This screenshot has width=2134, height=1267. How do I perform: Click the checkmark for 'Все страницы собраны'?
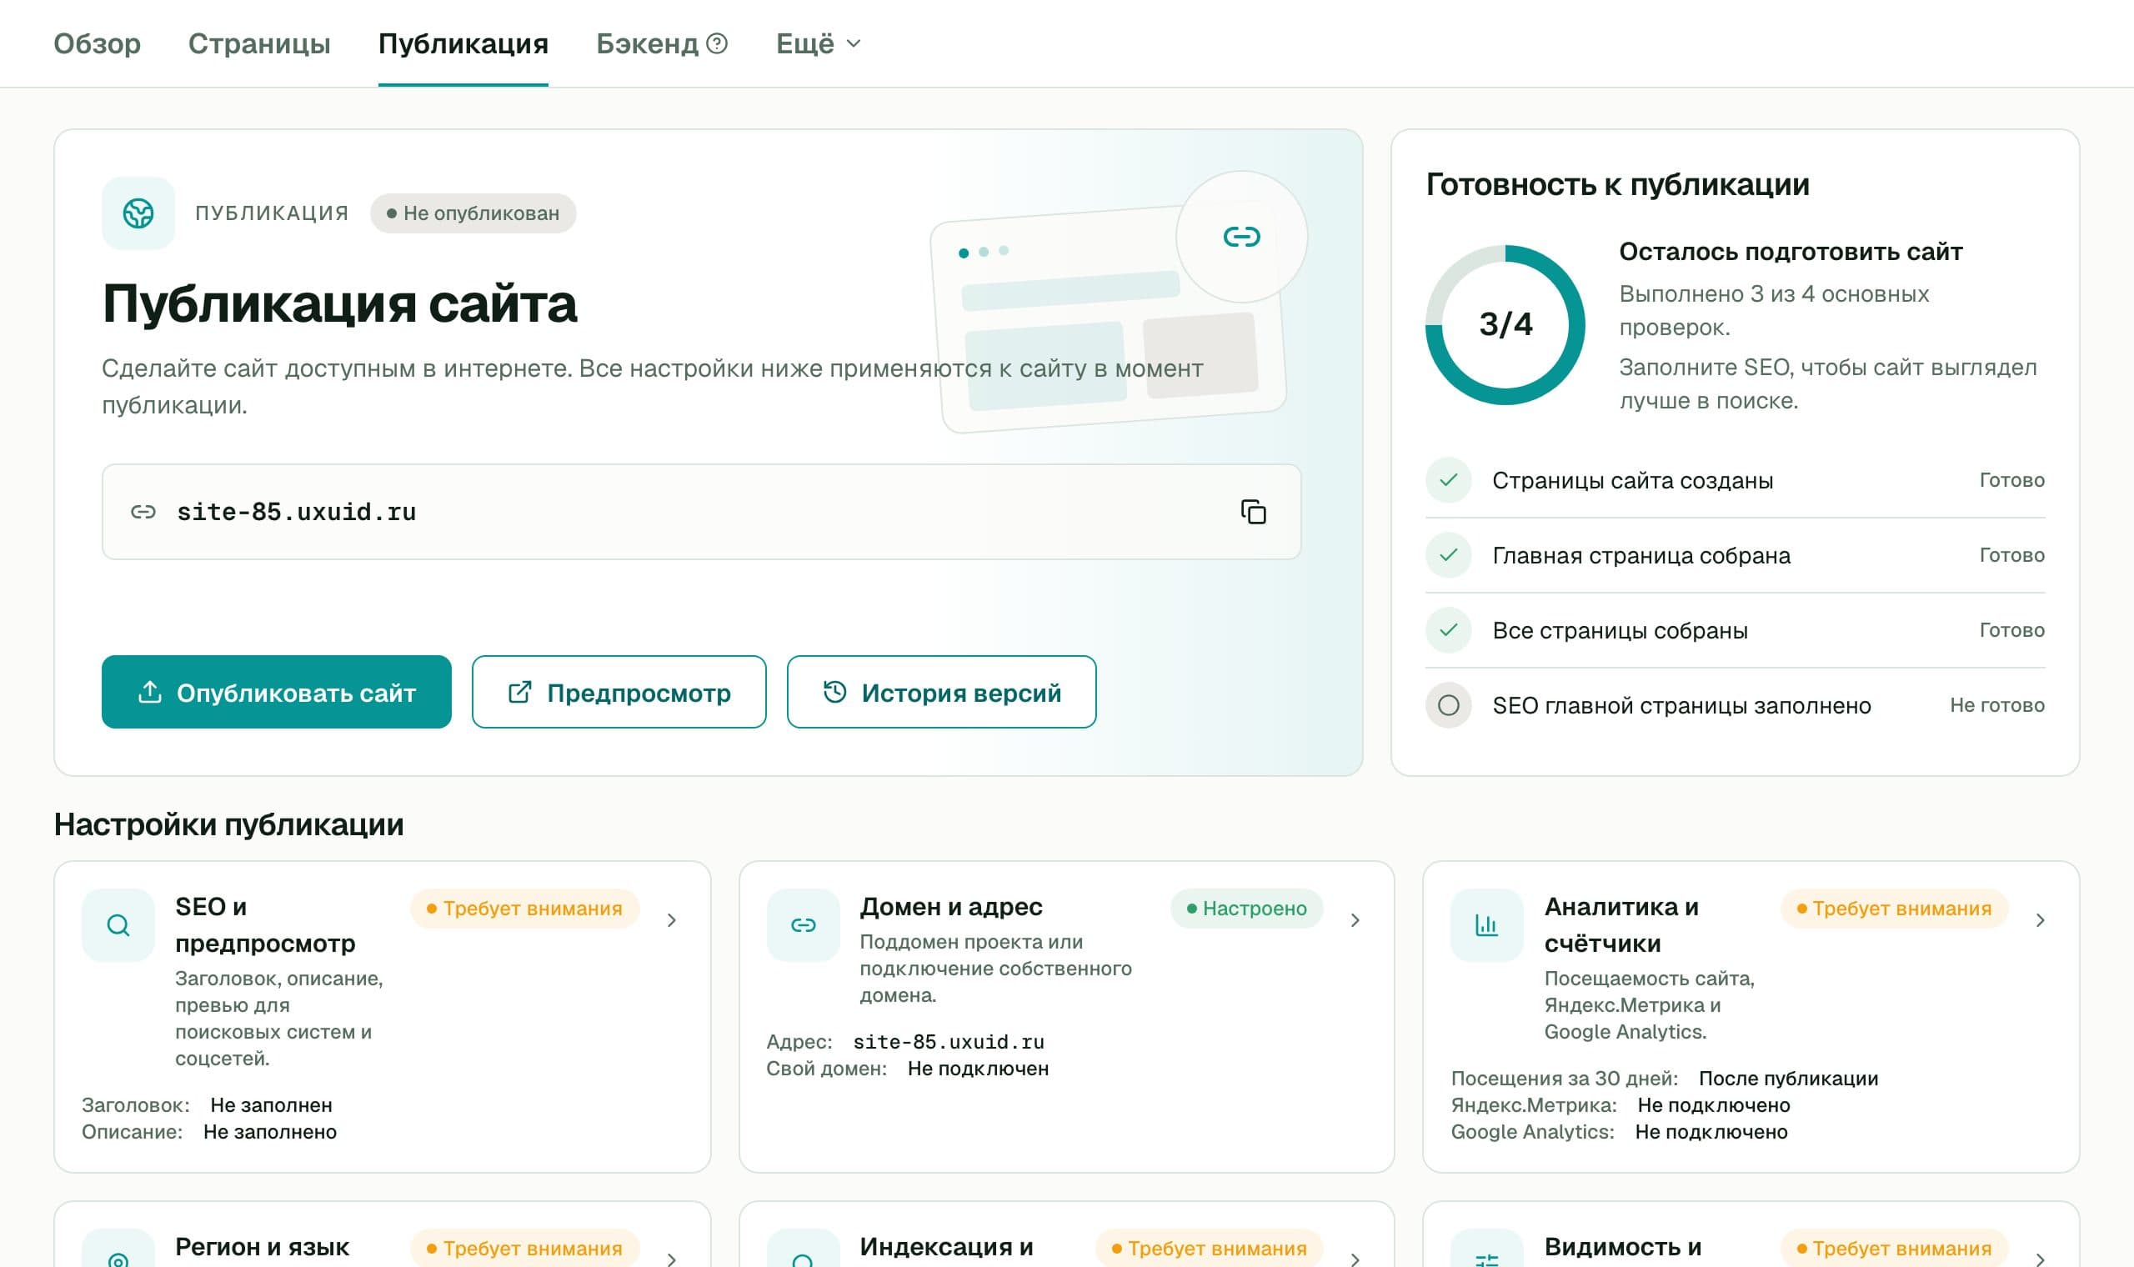point(1449,630)
